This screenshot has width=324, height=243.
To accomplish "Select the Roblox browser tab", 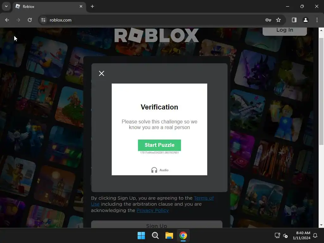I will point(49,7).
